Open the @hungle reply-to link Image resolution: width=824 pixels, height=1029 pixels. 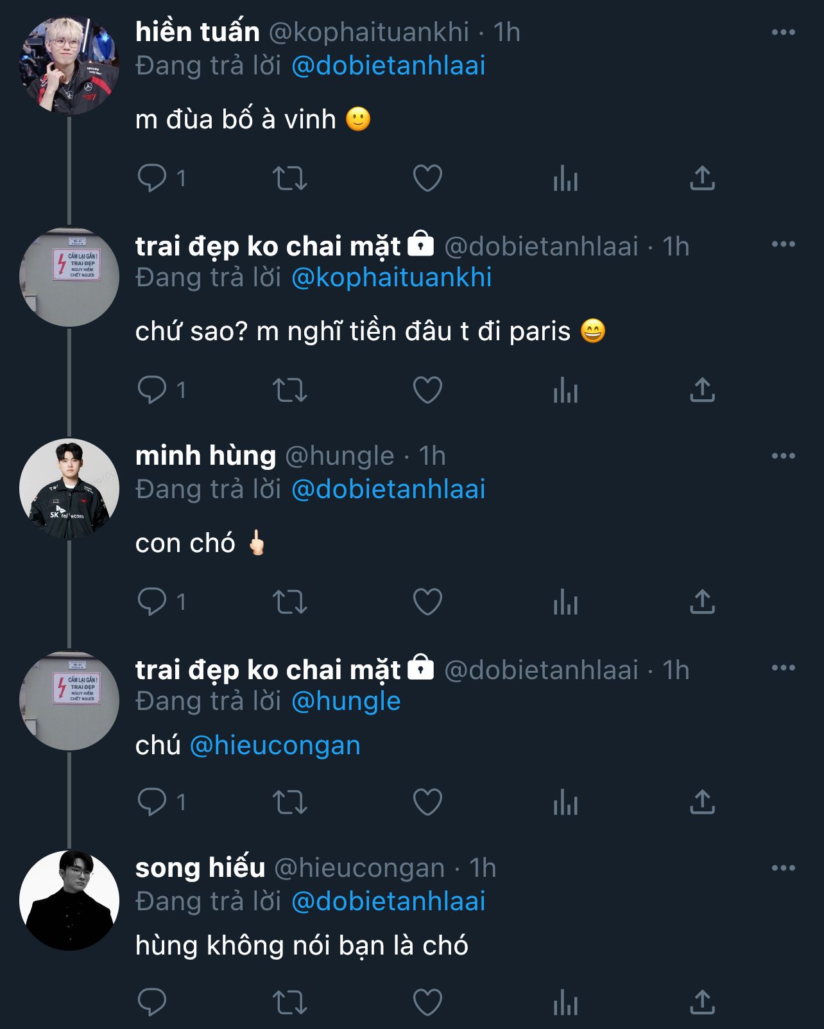pos(346,701)
